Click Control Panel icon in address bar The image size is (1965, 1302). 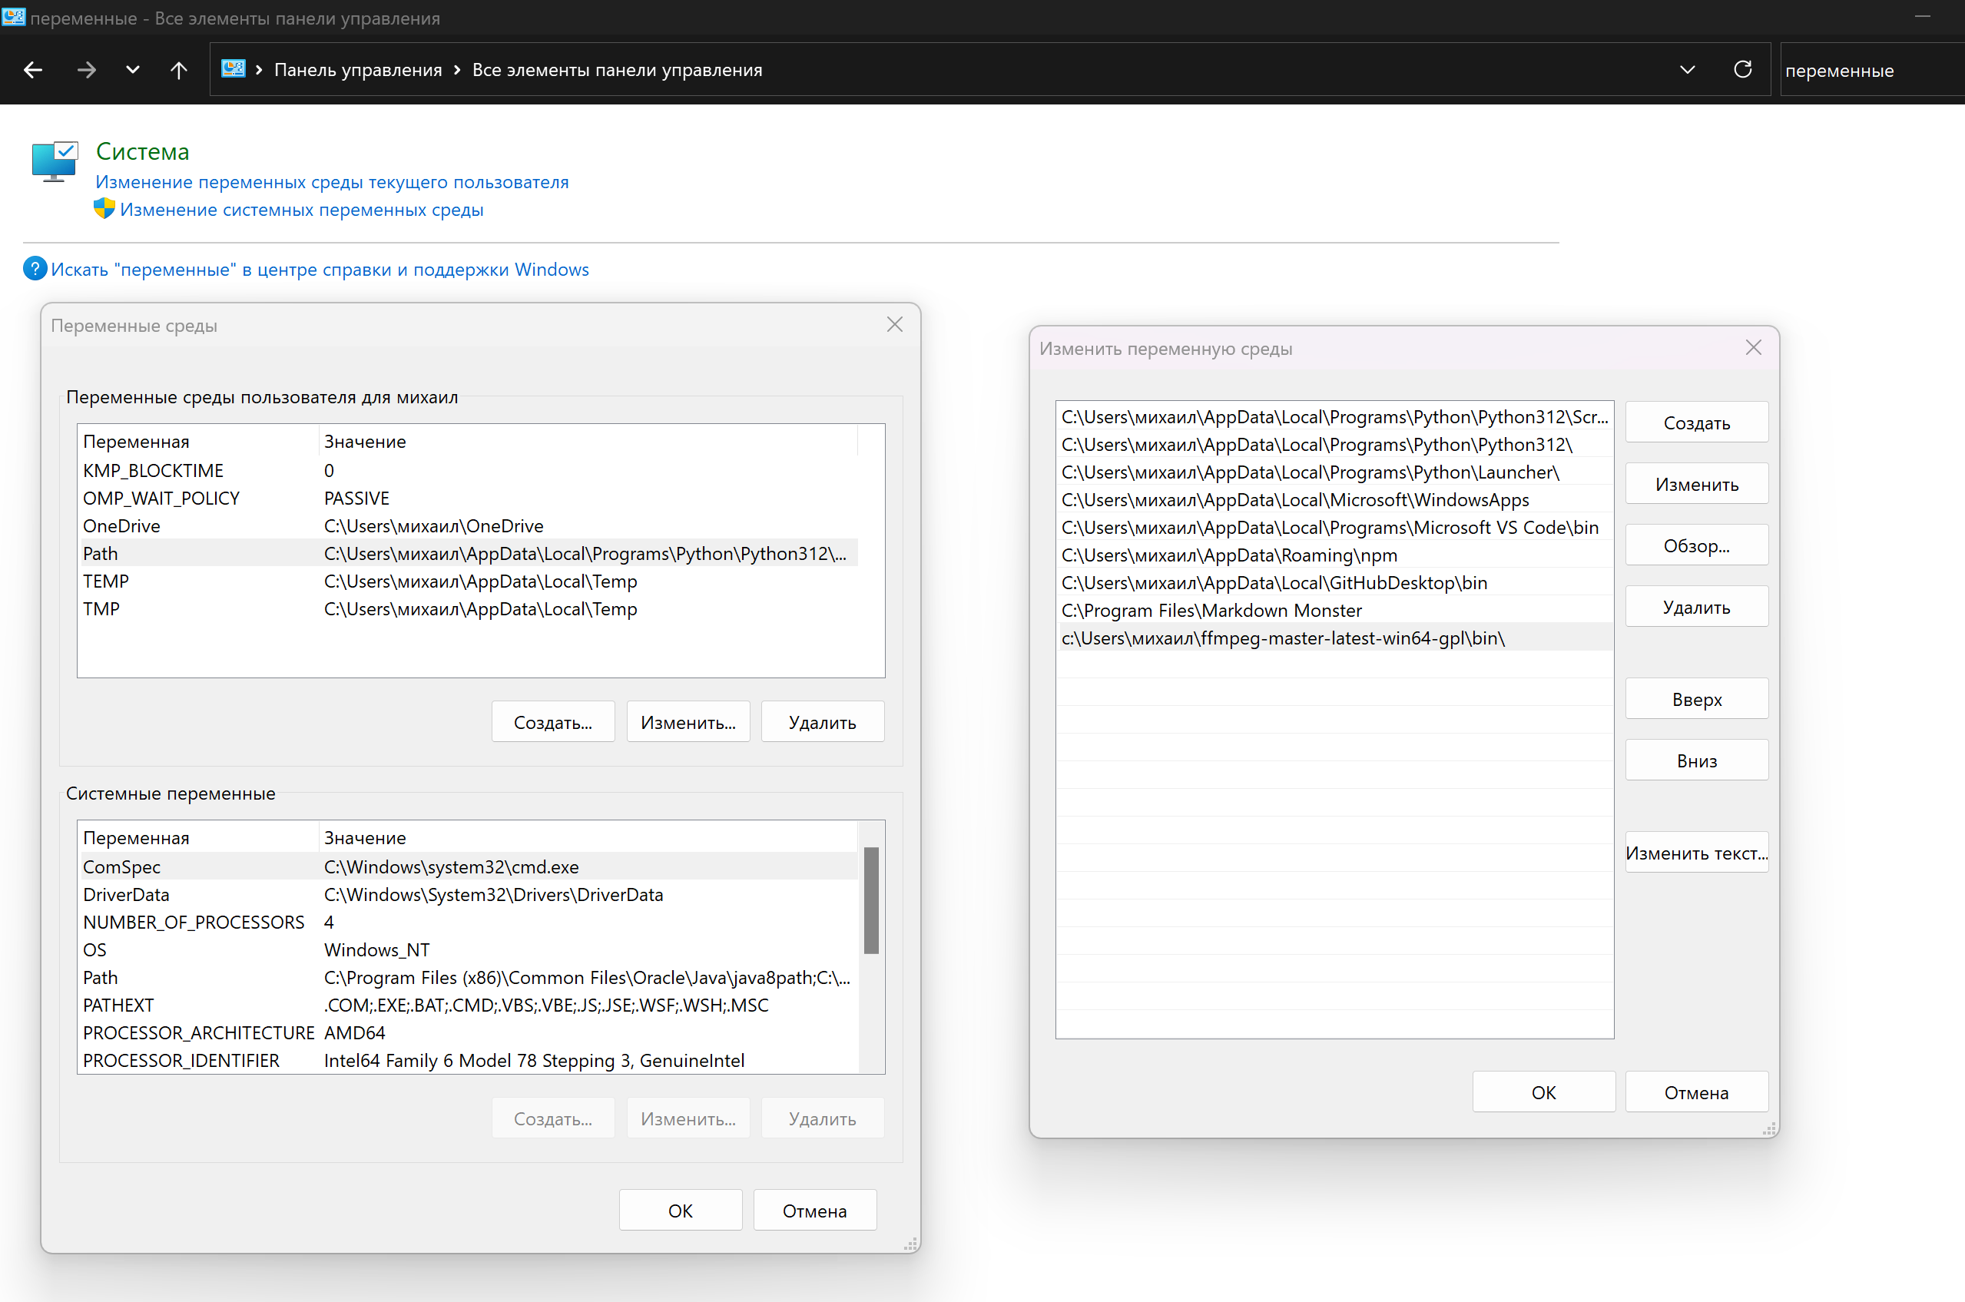click(234, 70)
